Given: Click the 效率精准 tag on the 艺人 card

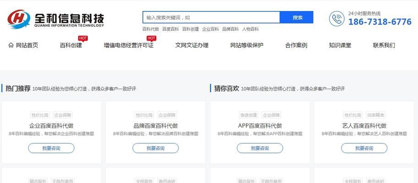Looking at the screenshot, I should [x=375, y=115].
